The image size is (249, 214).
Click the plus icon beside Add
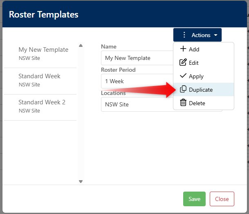[183, 49]
